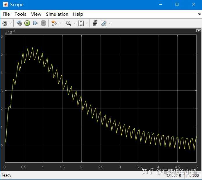
Task: Expand the configuration properties dropdown arrow
Action: (11, 23)
